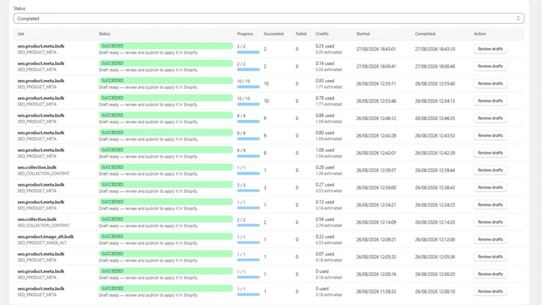The width and height of the screenshot is (542, 305).
Task: Review drafts for job started 26/08/2026 12:43:29
Action: [490, 136]
